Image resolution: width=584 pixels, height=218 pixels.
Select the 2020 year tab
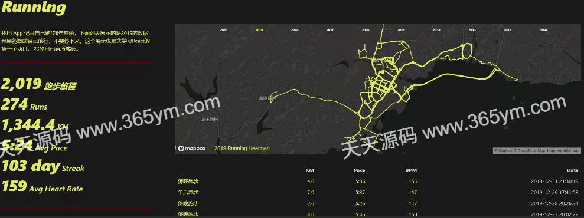click(223, 29)
